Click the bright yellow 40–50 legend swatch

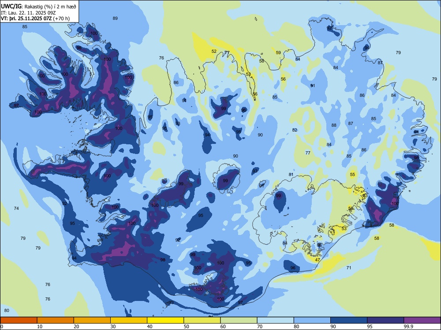[x=165, y=320]
